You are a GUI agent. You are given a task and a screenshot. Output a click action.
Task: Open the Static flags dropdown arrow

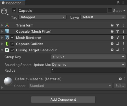pyautogui.click(x=124, y=10)
